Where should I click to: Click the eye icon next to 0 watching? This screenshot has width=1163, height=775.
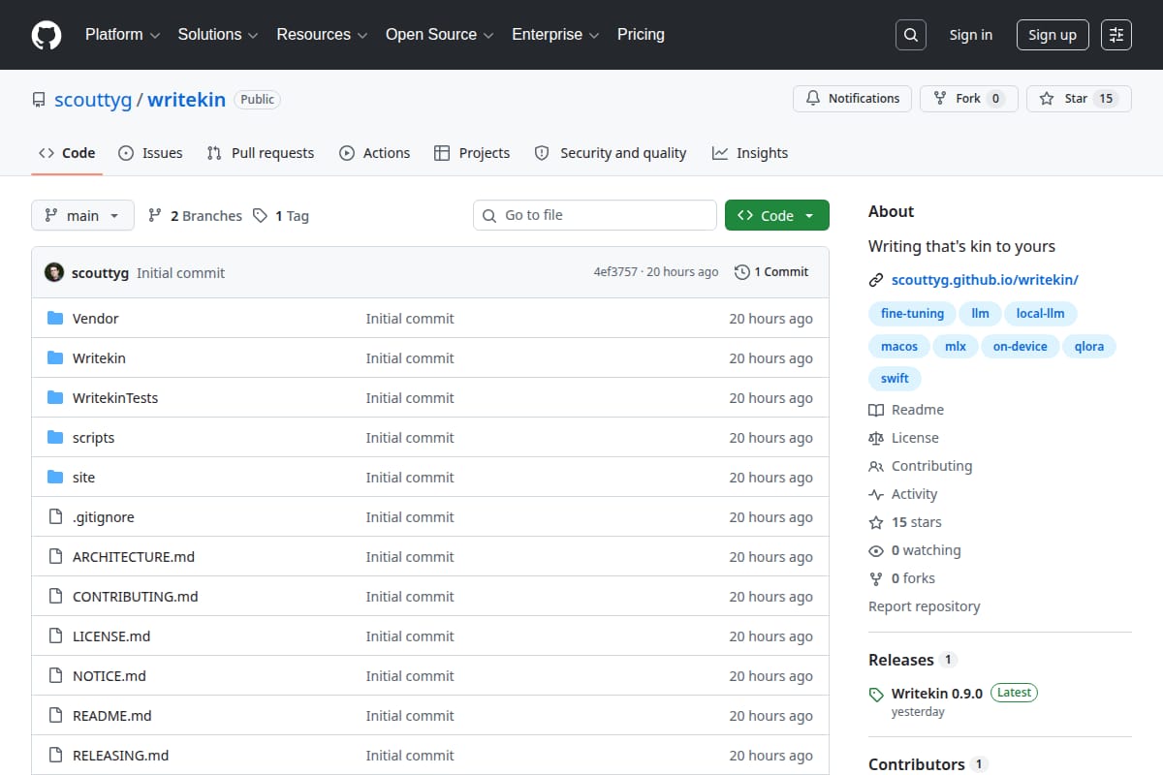pos(876,550)
